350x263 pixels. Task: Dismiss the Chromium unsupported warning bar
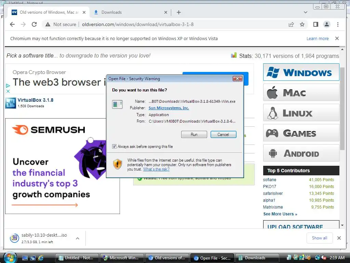click(337, 38)
